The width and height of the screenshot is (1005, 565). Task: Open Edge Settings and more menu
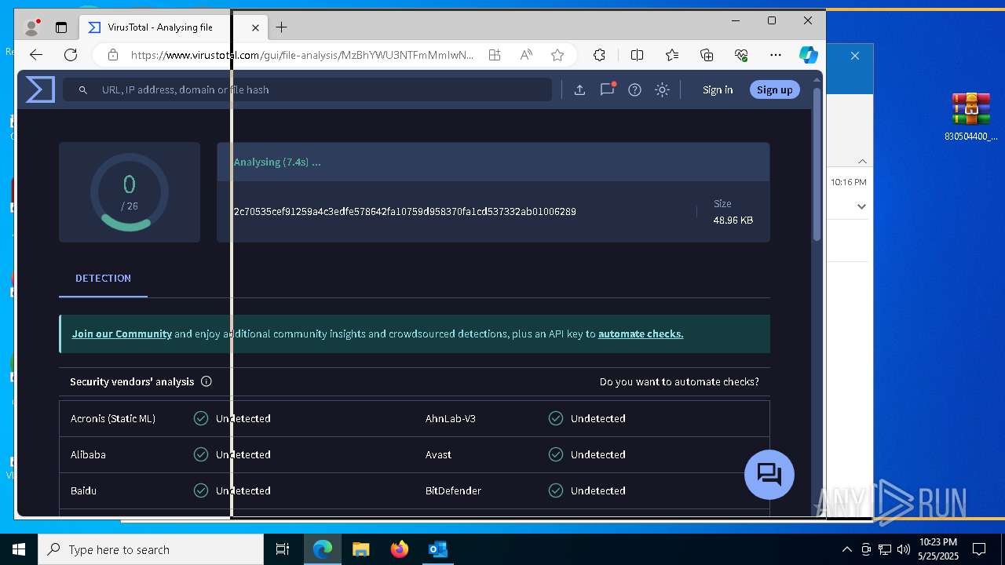click(776, 55)
